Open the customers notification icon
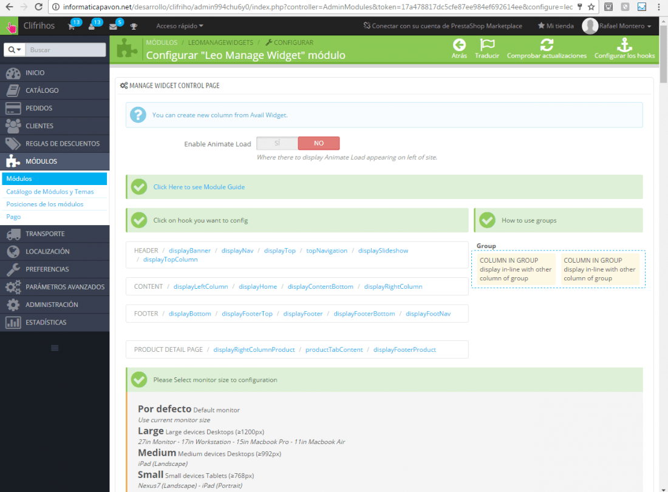668x492 pixels. 92,26
